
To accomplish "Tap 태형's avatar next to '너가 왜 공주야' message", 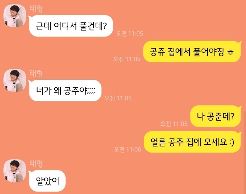I will tap(15, 80).
